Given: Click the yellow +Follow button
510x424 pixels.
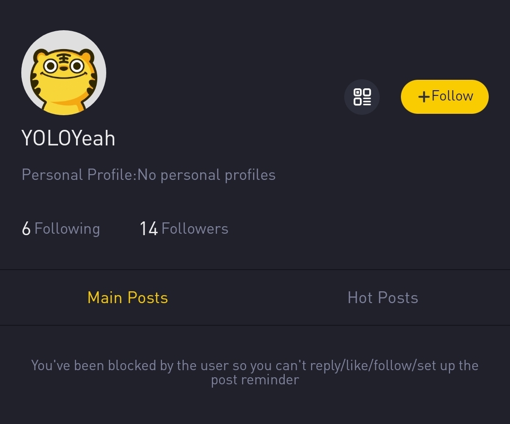Looking at the screenshot, I should point(444,97).
